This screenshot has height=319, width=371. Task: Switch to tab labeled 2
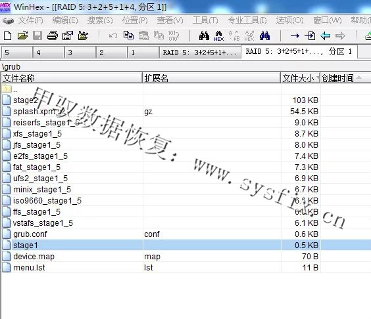(112, 53)
